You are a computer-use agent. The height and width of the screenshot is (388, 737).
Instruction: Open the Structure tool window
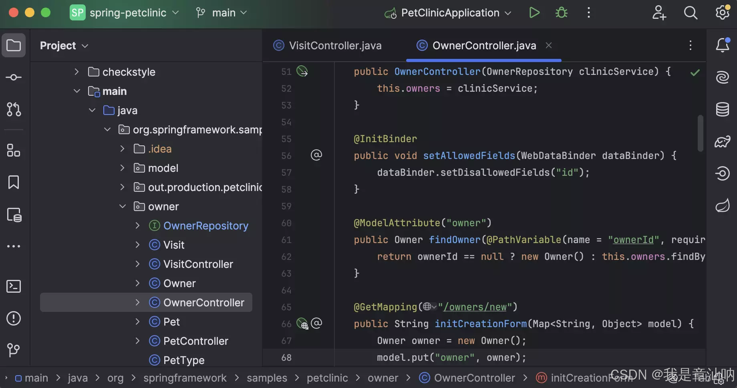tap(14, 151)
